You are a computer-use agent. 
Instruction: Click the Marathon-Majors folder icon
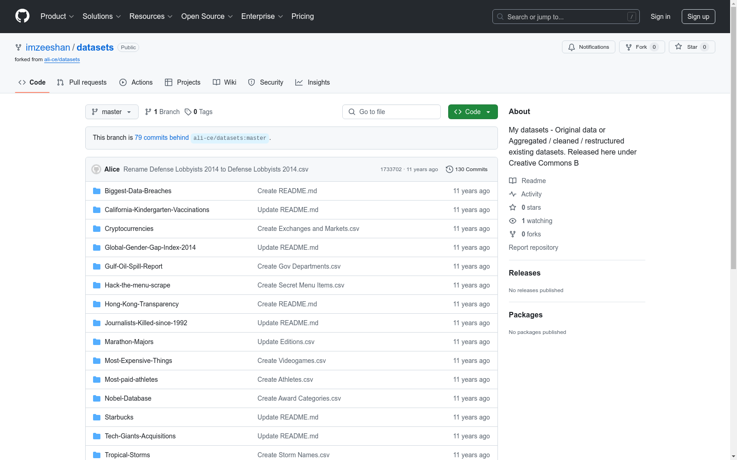pos(97,342)
